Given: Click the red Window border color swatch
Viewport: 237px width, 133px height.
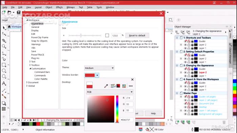Looking at the screenshot, I should (90, 75).
